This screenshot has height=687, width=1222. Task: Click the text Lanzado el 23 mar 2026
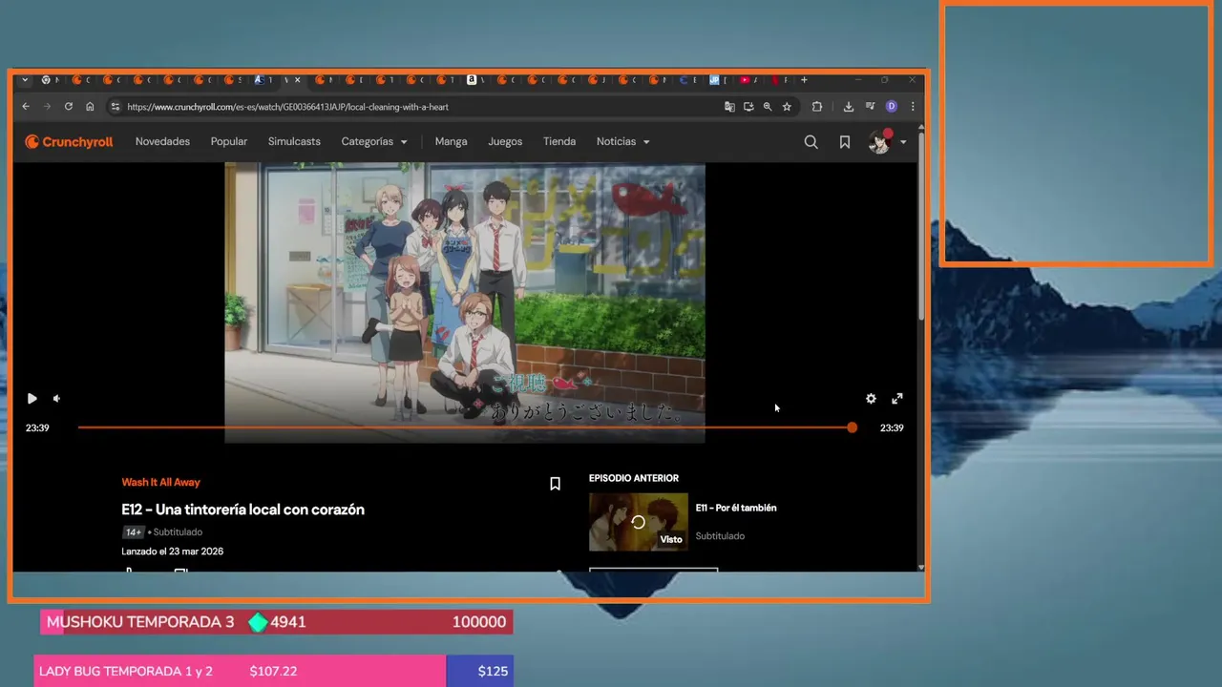[173, 552]
